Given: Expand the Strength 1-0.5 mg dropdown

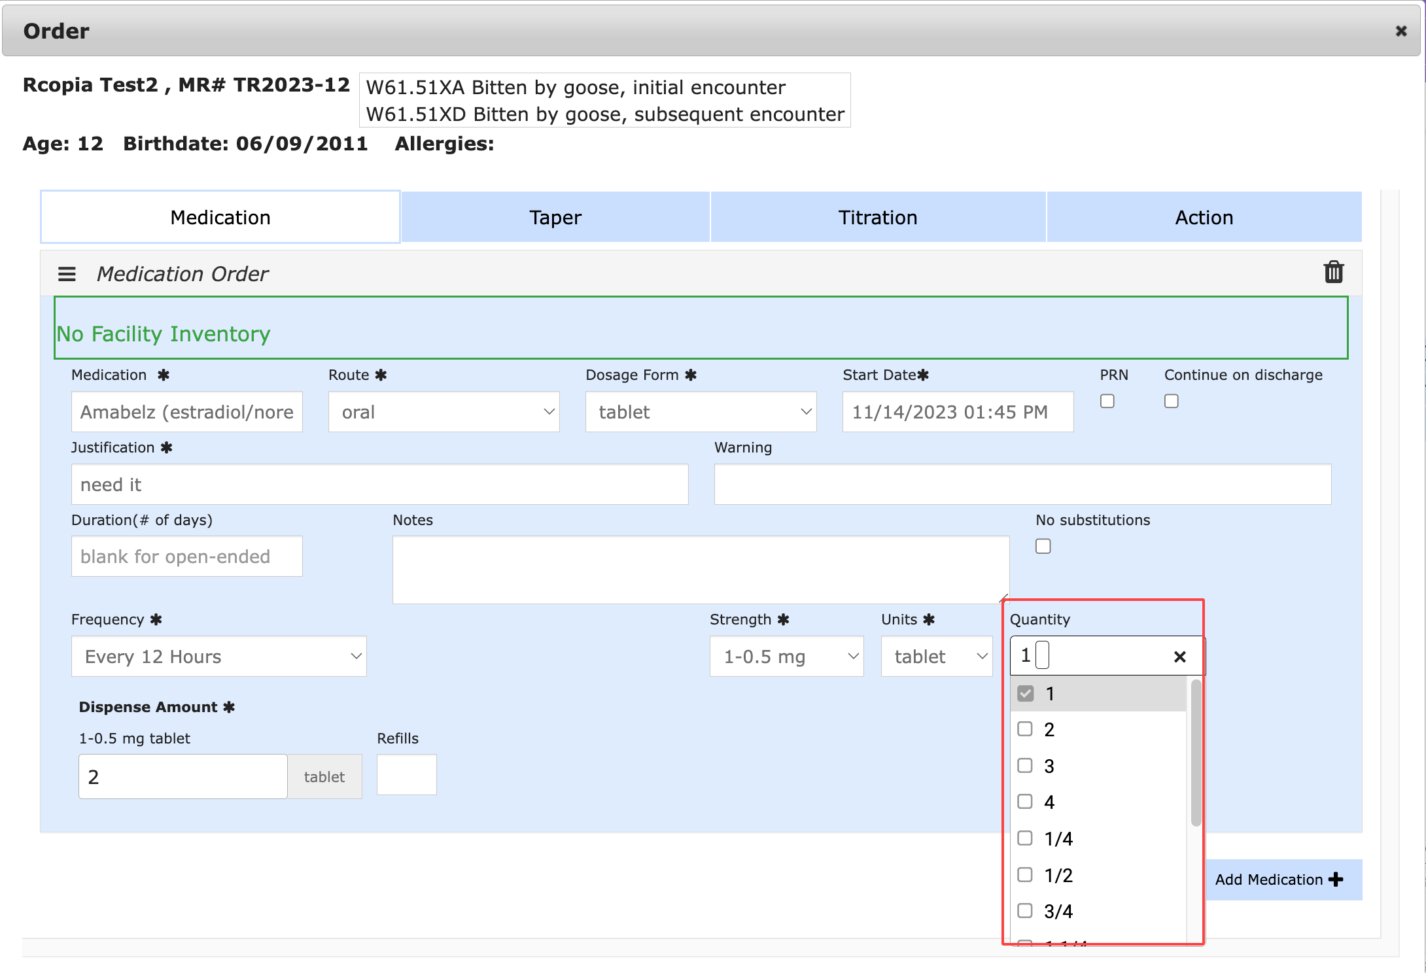Looking at the screenshot, I should 786,657.
